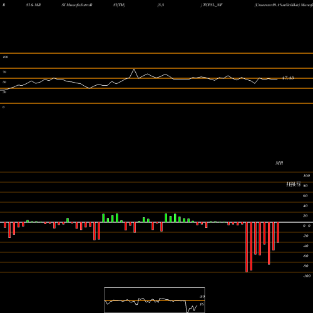Screen dimensions: 313x313
Task: Open the mini overview chart thumbnail
Action: (155, 300)
